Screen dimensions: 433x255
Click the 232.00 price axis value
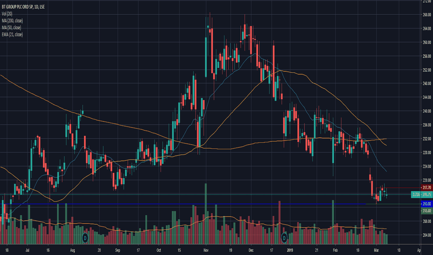pyautogui.click(x=427, y=139)
